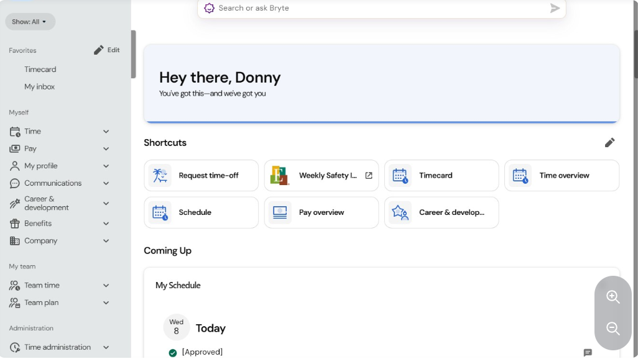
Task: Click the Pay money icon in sidebar
Action: [15, 149]
